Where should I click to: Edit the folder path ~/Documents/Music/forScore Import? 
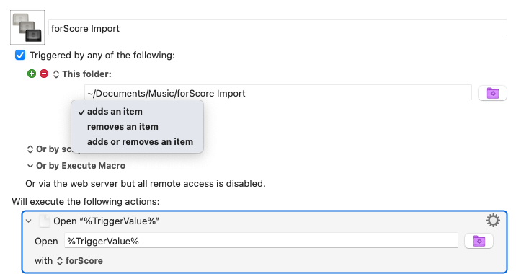click(x=278, y=93)
